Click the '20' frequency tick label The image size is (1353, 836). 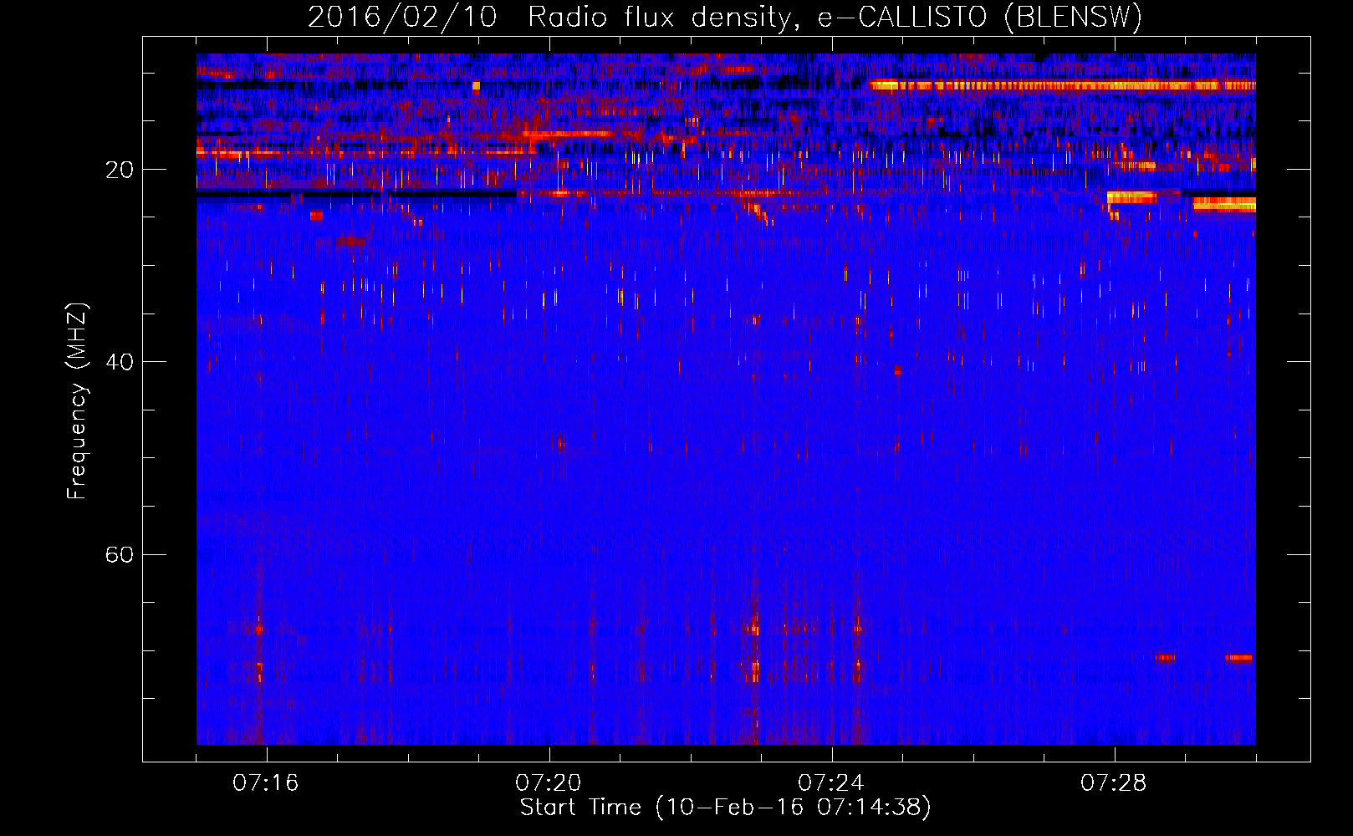point(119,171)
